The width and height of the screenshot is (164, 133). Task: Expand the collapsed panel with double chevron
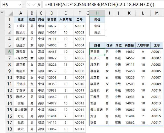click(2, 13)
